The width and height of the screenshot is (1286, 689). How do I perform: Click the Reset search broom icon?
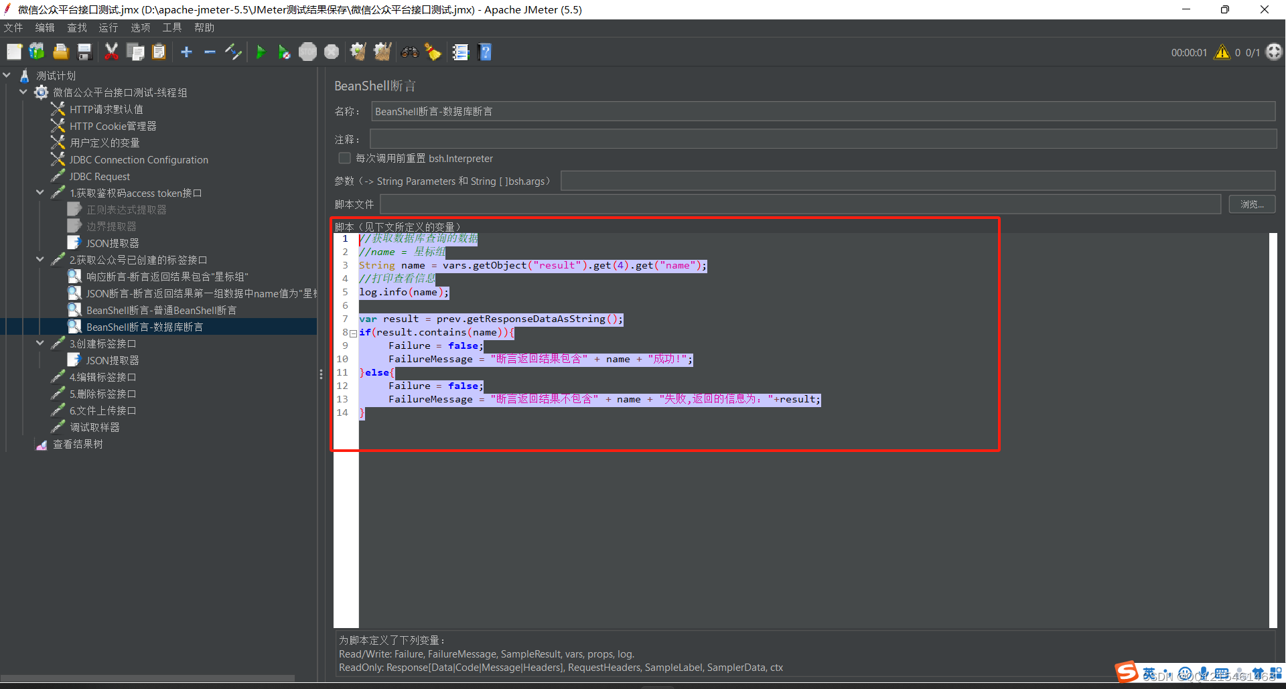coord(433,52)
